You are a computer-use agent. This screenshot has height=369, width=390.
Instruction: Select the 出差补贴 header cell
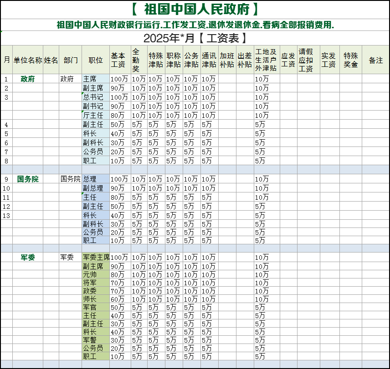pyautogui.click(x=245, y=60)
